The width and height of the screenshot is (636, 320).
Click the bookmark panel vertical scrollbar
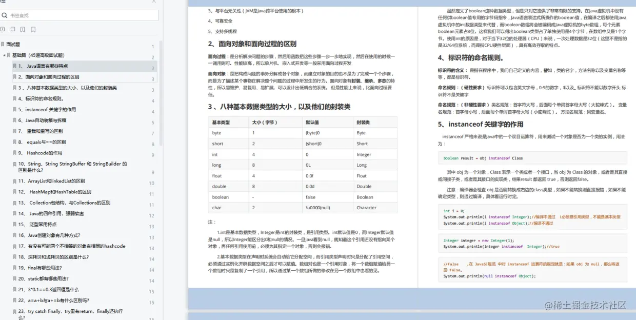click(x=161, y=92)
